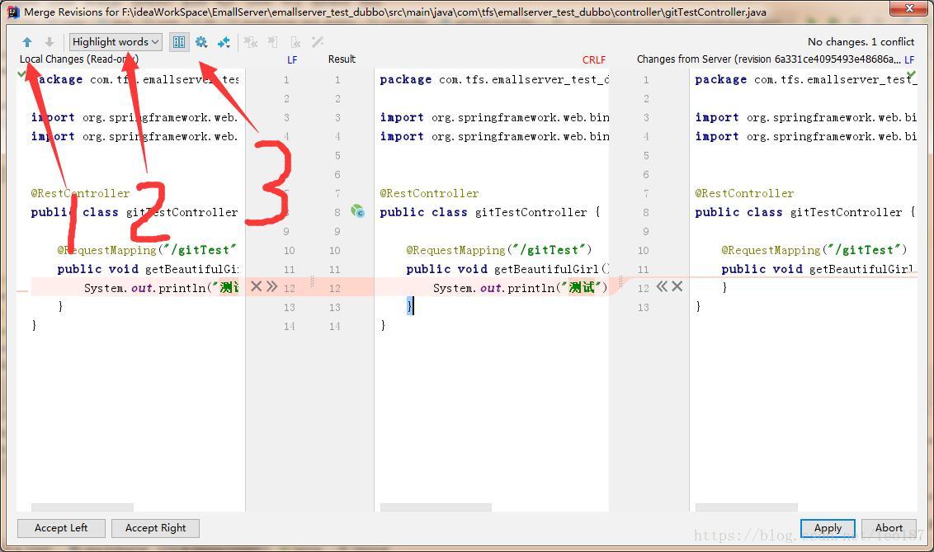
Task: Go to next difference with down arrow
Action: pos(50,42)
